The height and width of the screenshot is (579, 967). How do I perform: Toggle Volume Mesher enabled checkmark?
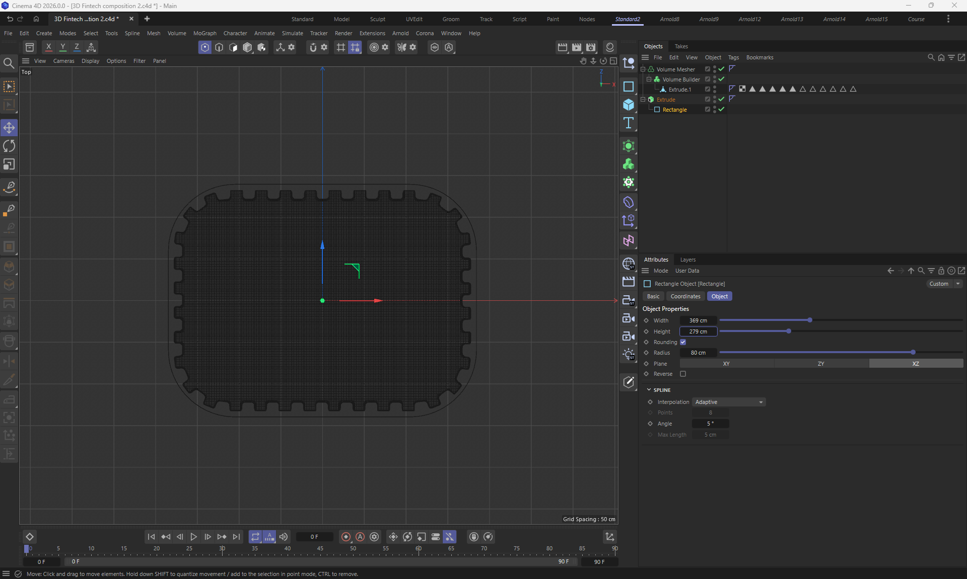pyautogui.click(x=721, y=69)
